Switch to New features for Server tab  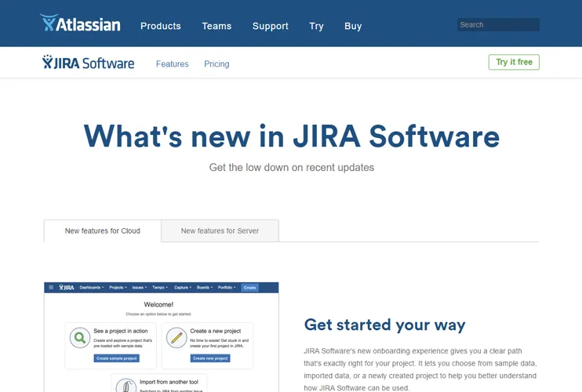220,230
